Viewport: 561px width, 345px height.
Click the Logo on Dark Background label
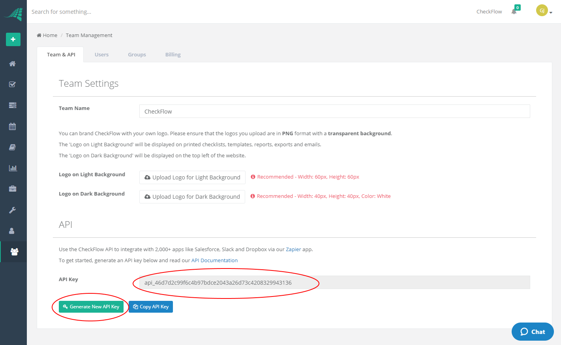(x=92, y=194)
